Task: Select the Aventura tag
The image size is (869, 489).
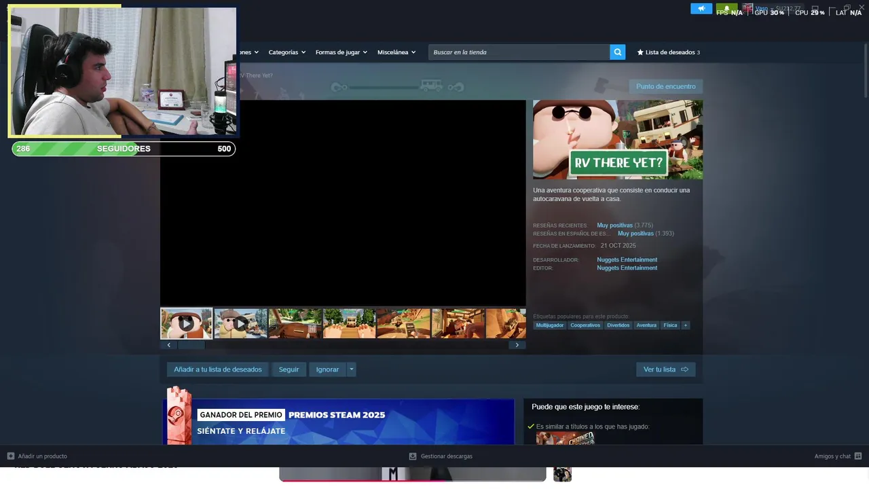Action: coord(646,325)
